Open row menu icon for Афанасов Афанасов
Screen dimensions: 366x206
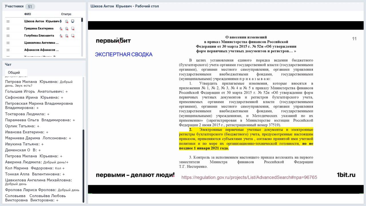pyautogui.click(x=8, y=50)
